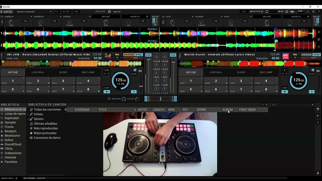Click the deck 1 album cover thumbnail
The height and width of the screenshot is (181, 322).
[108, 56]
